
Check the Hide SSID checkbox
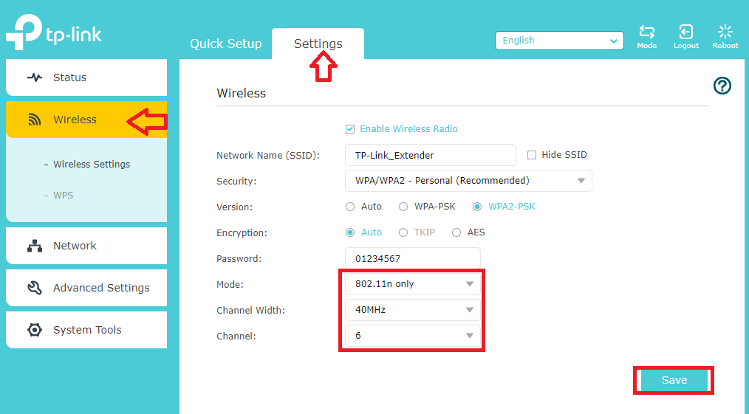pos(532,155)
